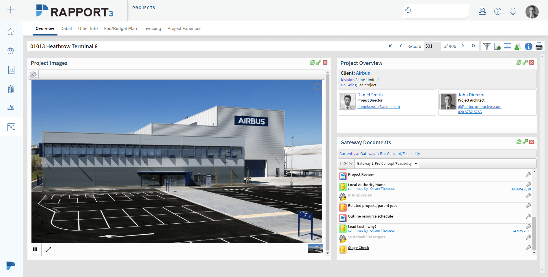Maximize the Gateway Documents panel
The image size is (548, 277).
point(525,142)
